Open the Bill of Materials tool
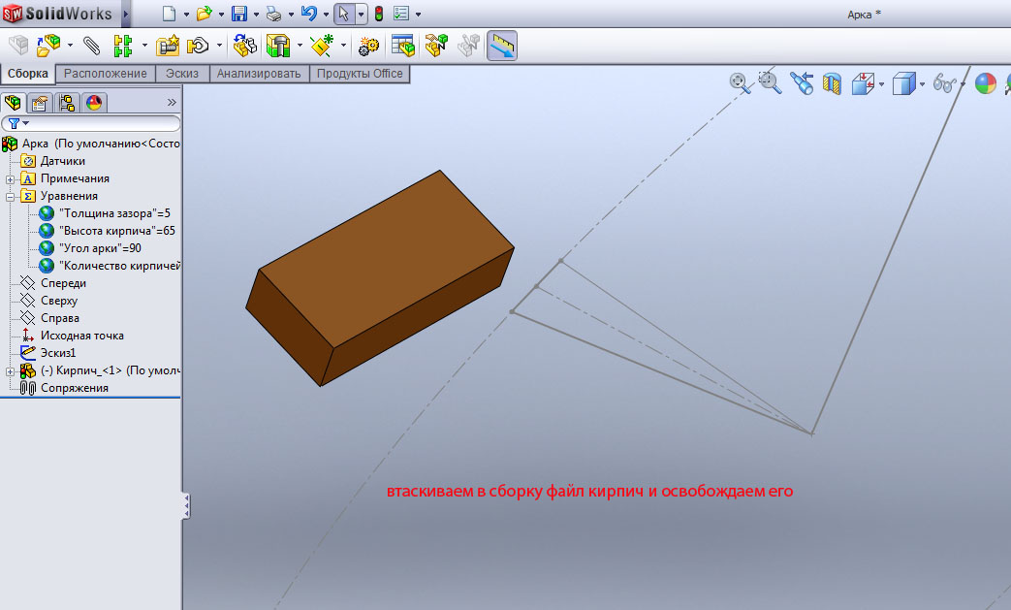This screenshot has width=1011, height=610. tap(402, 45)
